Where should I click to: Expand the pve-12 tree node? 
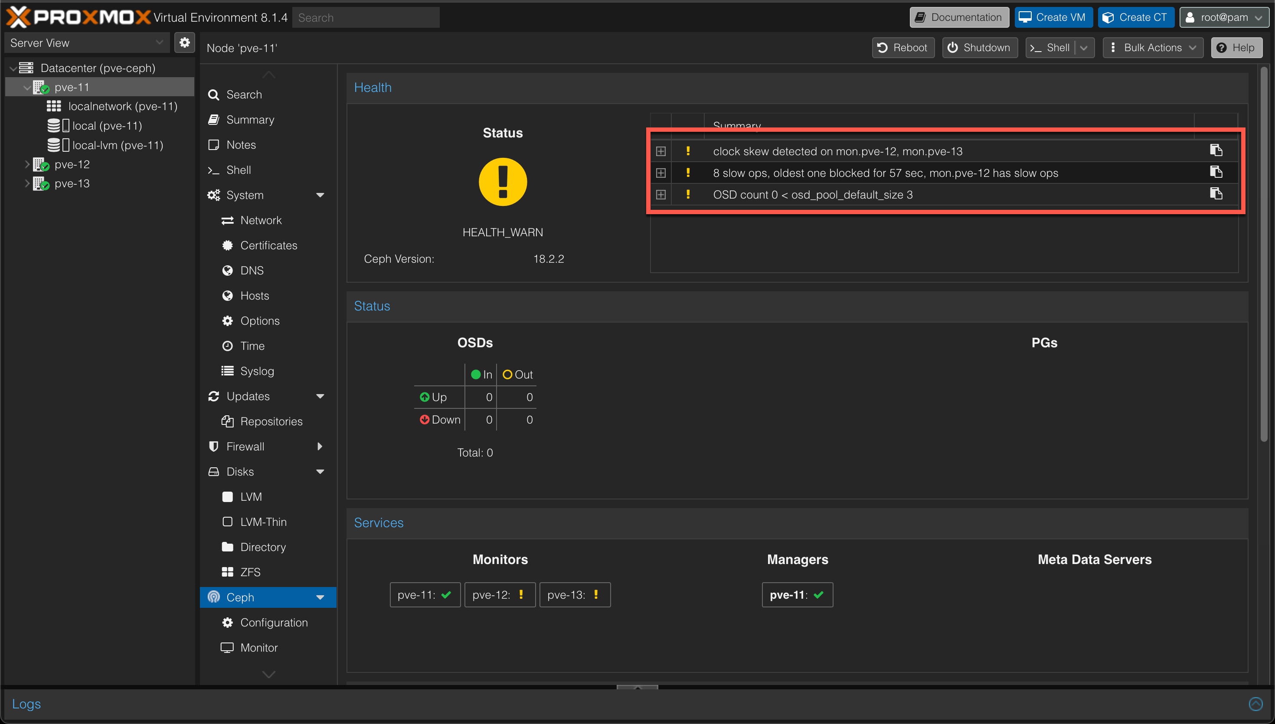(27, 164)
